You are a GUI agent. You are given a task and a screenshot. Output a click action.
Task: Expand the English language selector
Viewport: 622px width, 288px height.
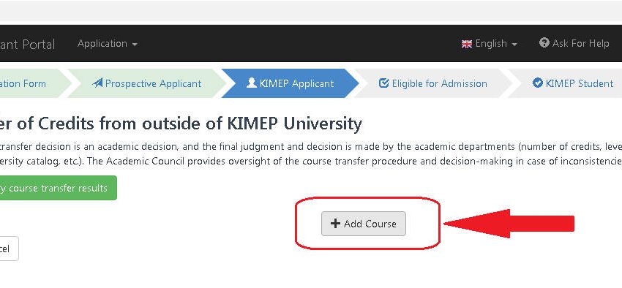pyautogui.click(x=489, y=44)
